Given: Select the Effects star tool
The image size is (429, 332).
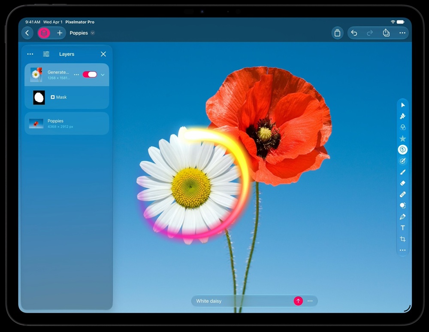Looking at the screenshot, I should 403,139.
